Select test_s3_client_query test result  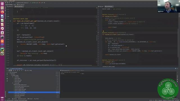coord(20,91)
